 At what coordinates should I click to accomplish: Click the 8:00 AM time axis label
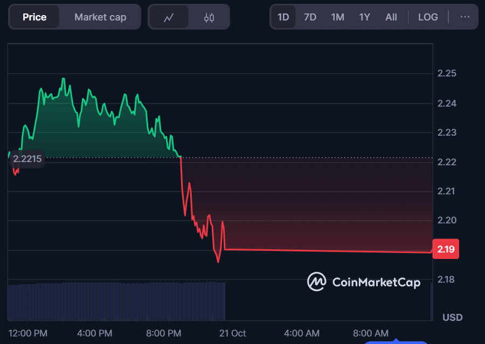click(x=371, y=333)
